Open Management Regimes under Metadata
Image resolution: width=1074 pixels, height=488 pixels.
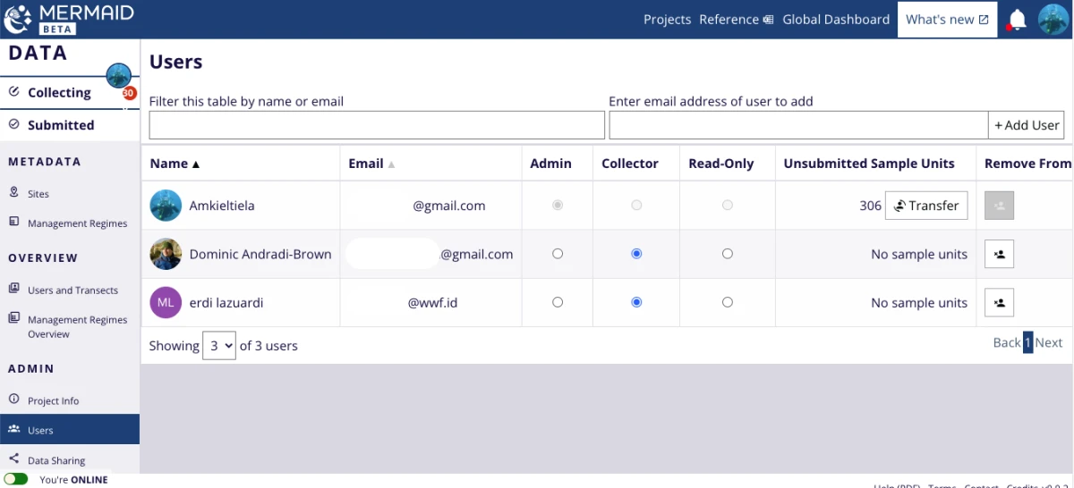77,223
